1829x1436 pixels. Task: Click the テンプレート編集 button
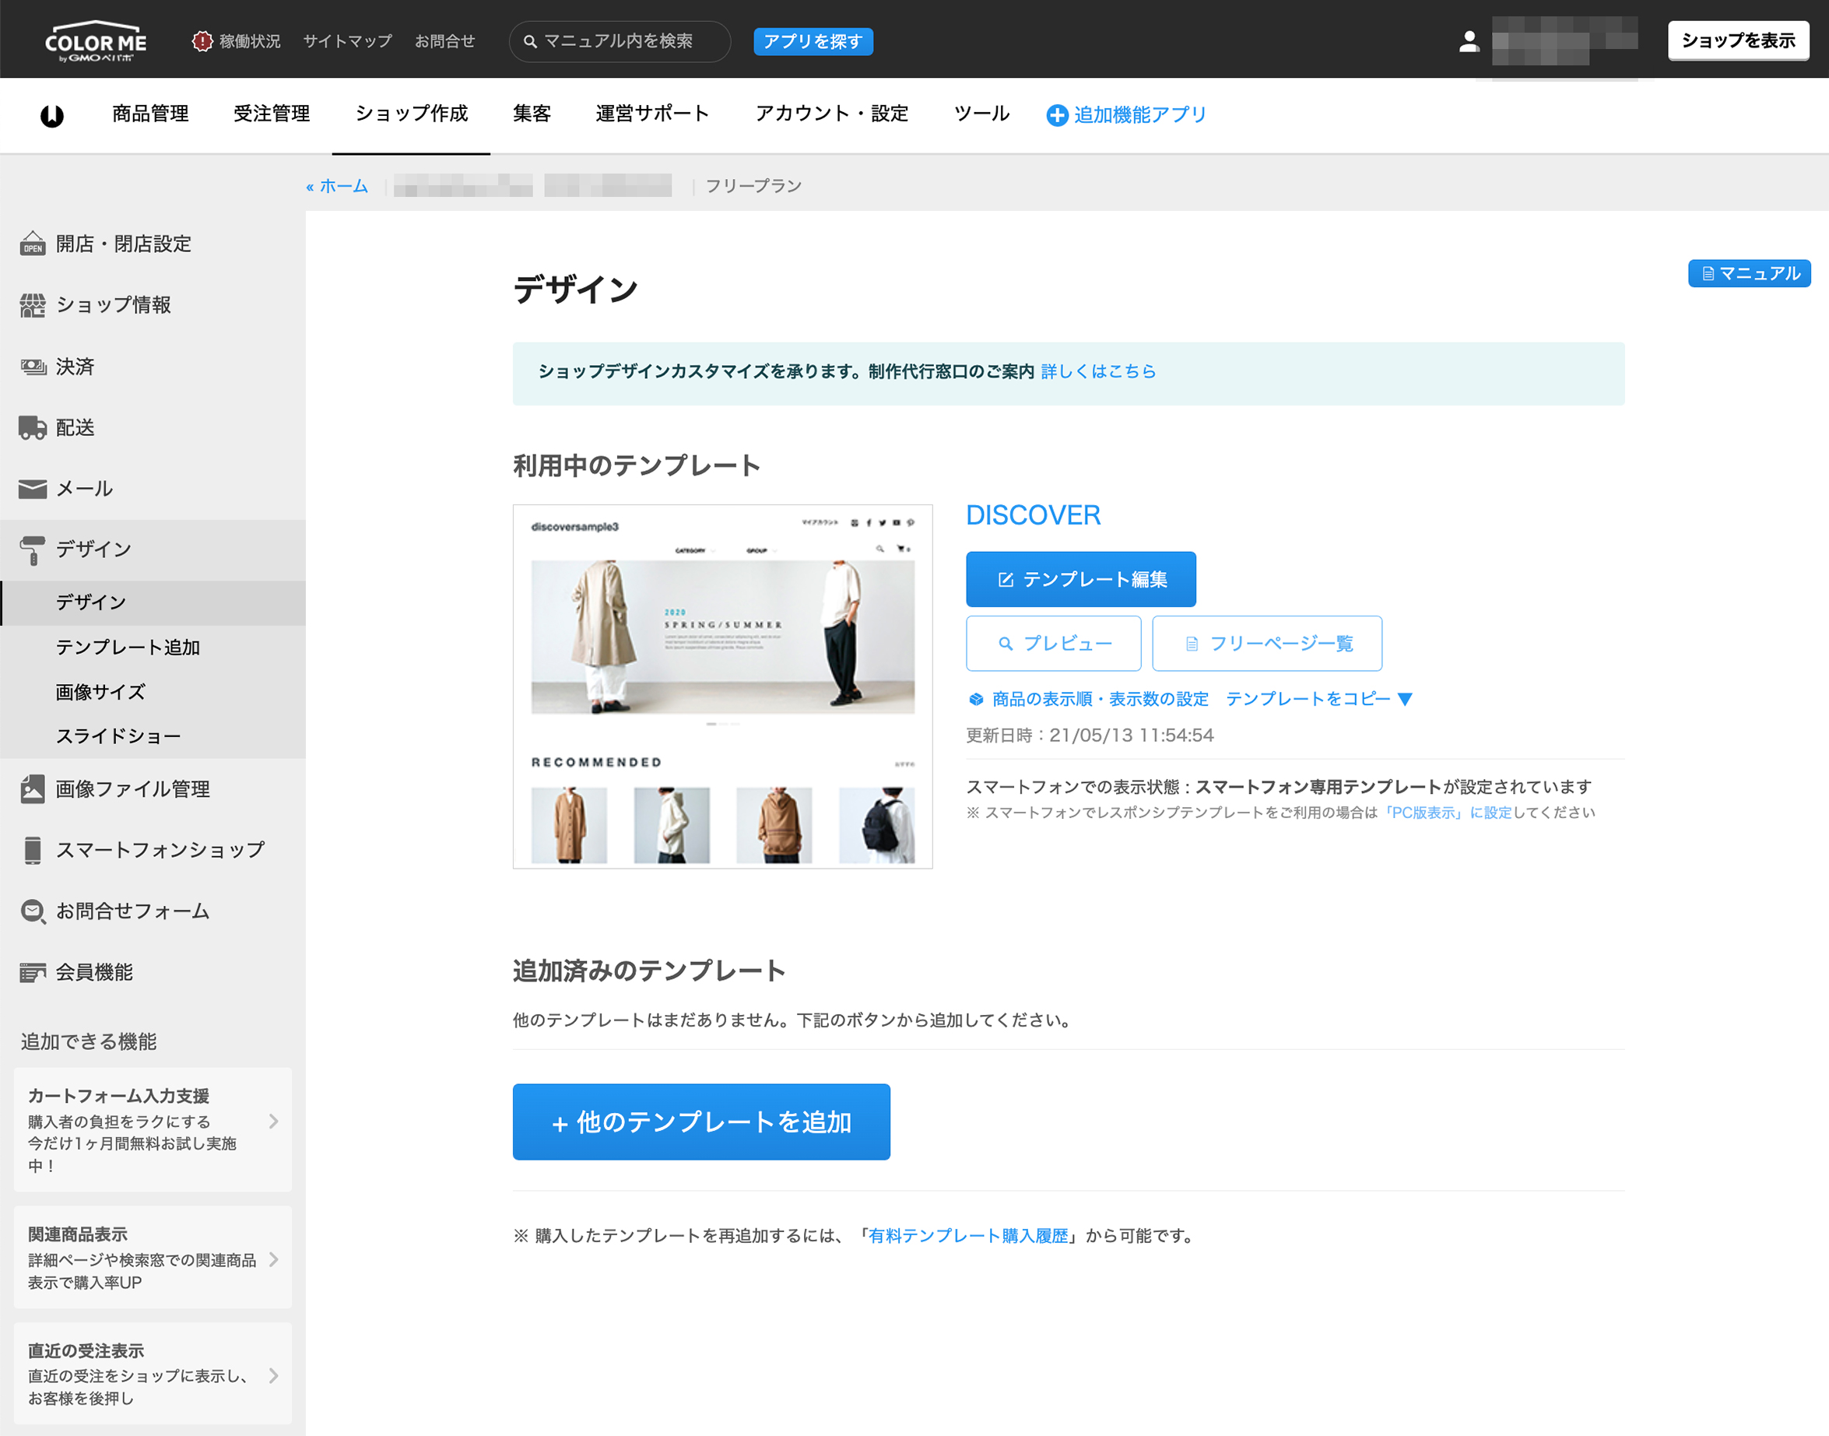pos(1080,579)
